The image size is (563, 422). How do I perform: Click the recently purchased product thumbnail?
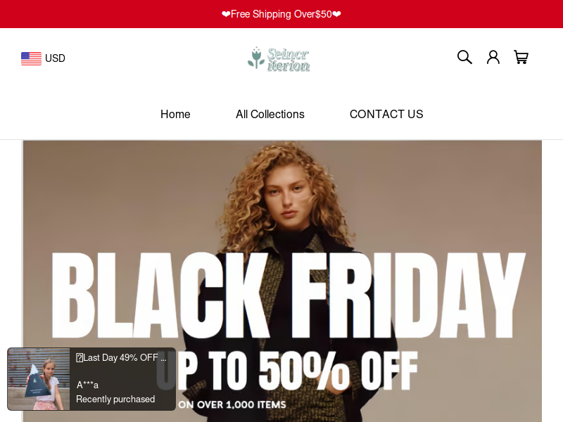[39, 379]
